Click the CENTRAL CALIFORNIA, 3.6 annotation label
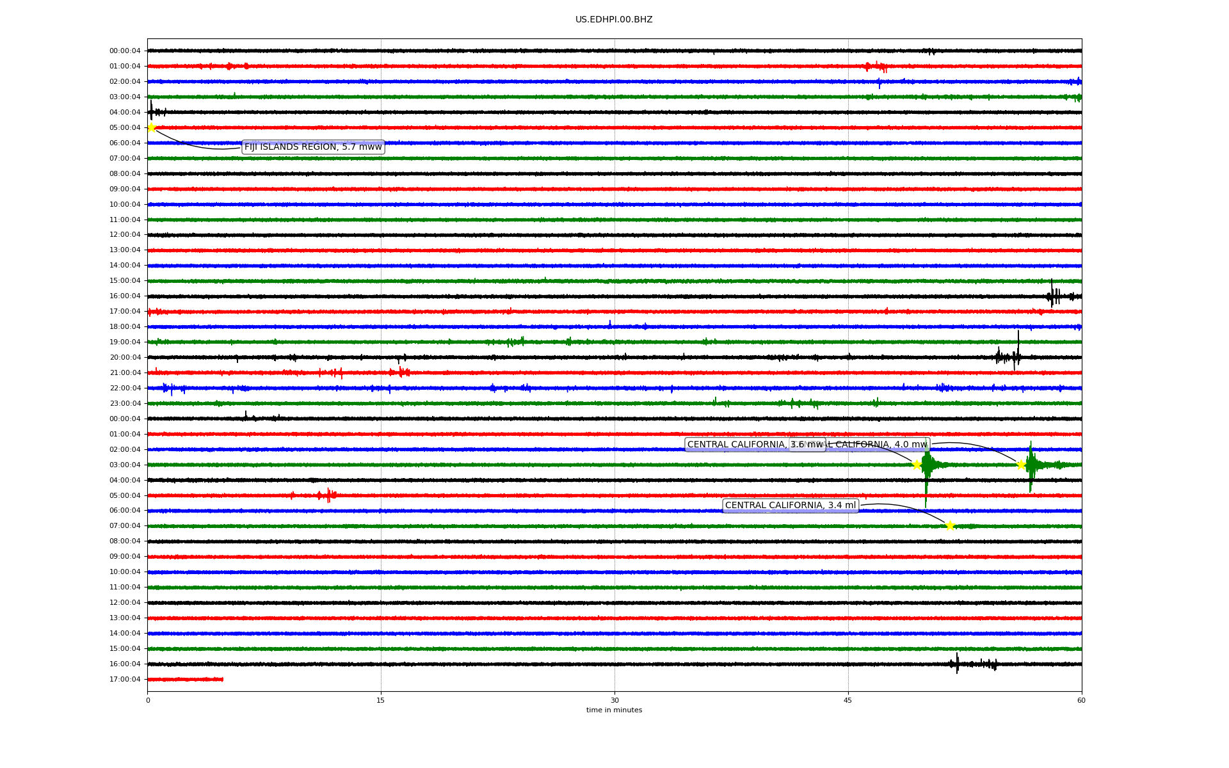 click(736, 445)
